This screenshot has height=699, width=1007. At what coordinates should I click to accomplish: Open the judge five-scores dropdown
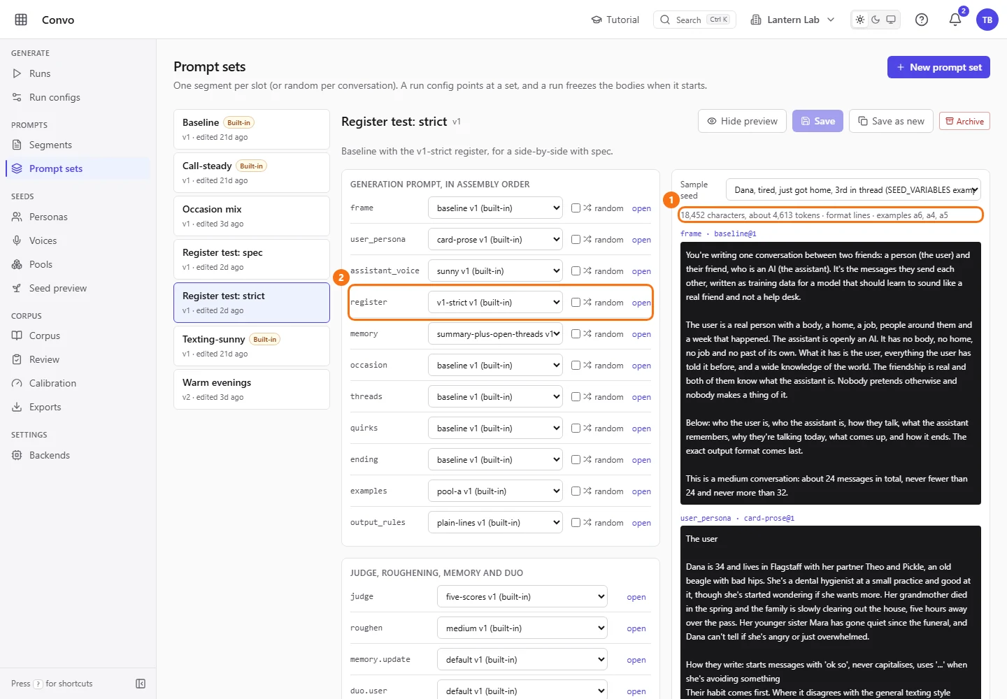click(x=522, y=597)
